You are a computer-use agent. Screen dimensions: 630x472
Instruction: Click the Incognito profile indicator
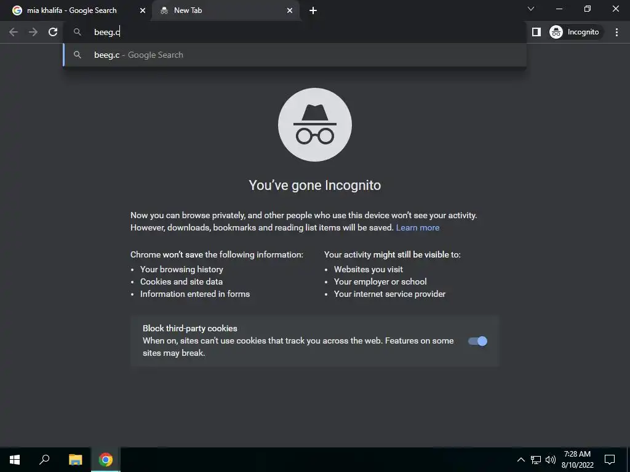pos(575,32)
